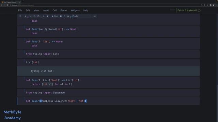218x122 pixels.
Task: Run the current cell
Action: point(55,16)
